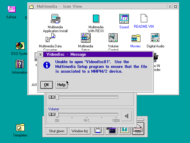Viewport: 190px width, 143px height.
Task: Select the README.VIN file icon
Action: coord(144,18)
